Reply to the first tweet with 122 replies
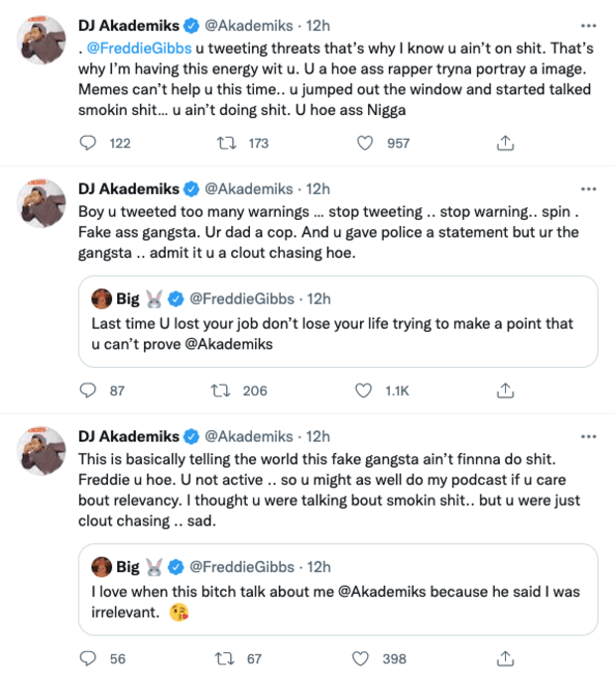This screenshot has width=615, height=679. [x=88, y=143]
